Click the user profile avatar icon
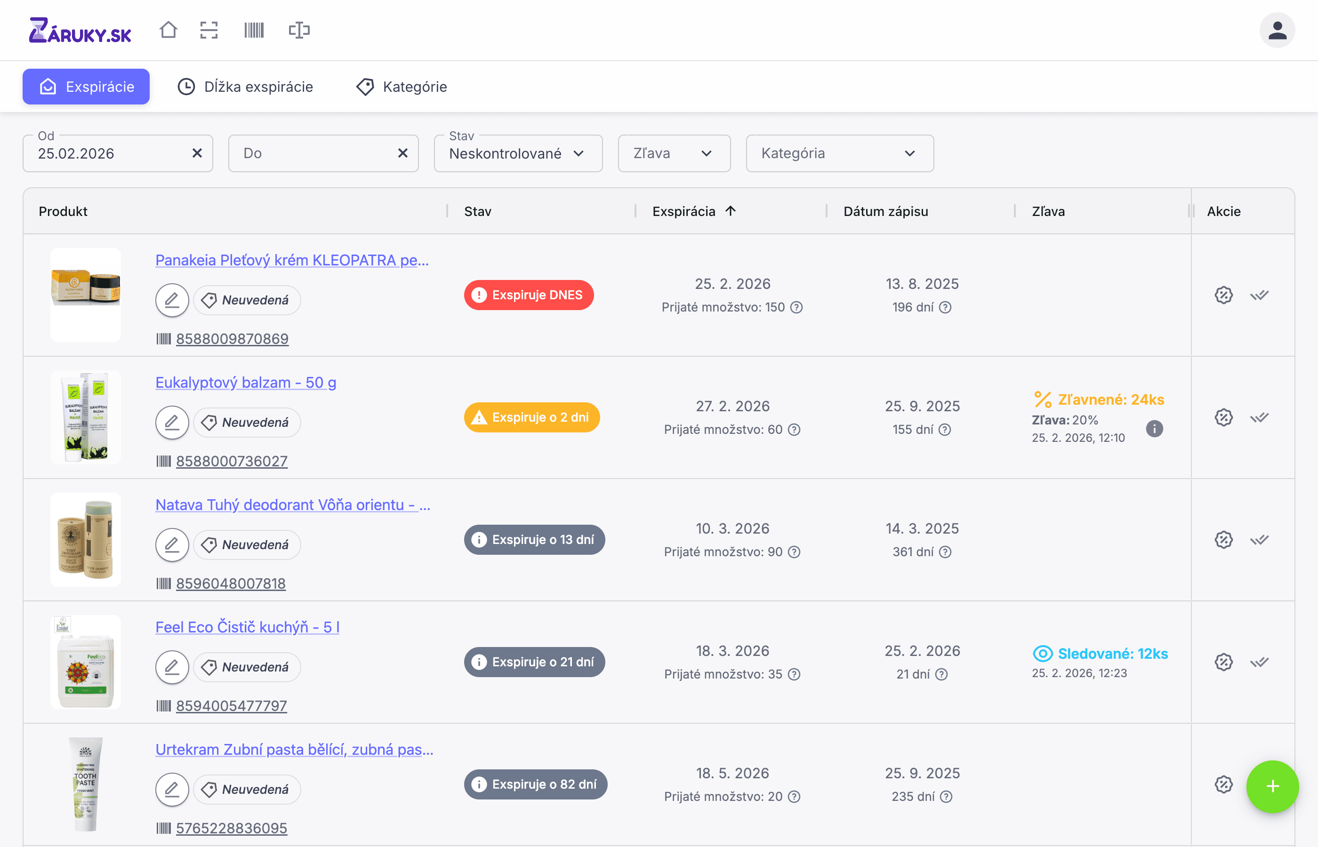This screenshot has width=1318, height=847. click(x=1277, y=30)
